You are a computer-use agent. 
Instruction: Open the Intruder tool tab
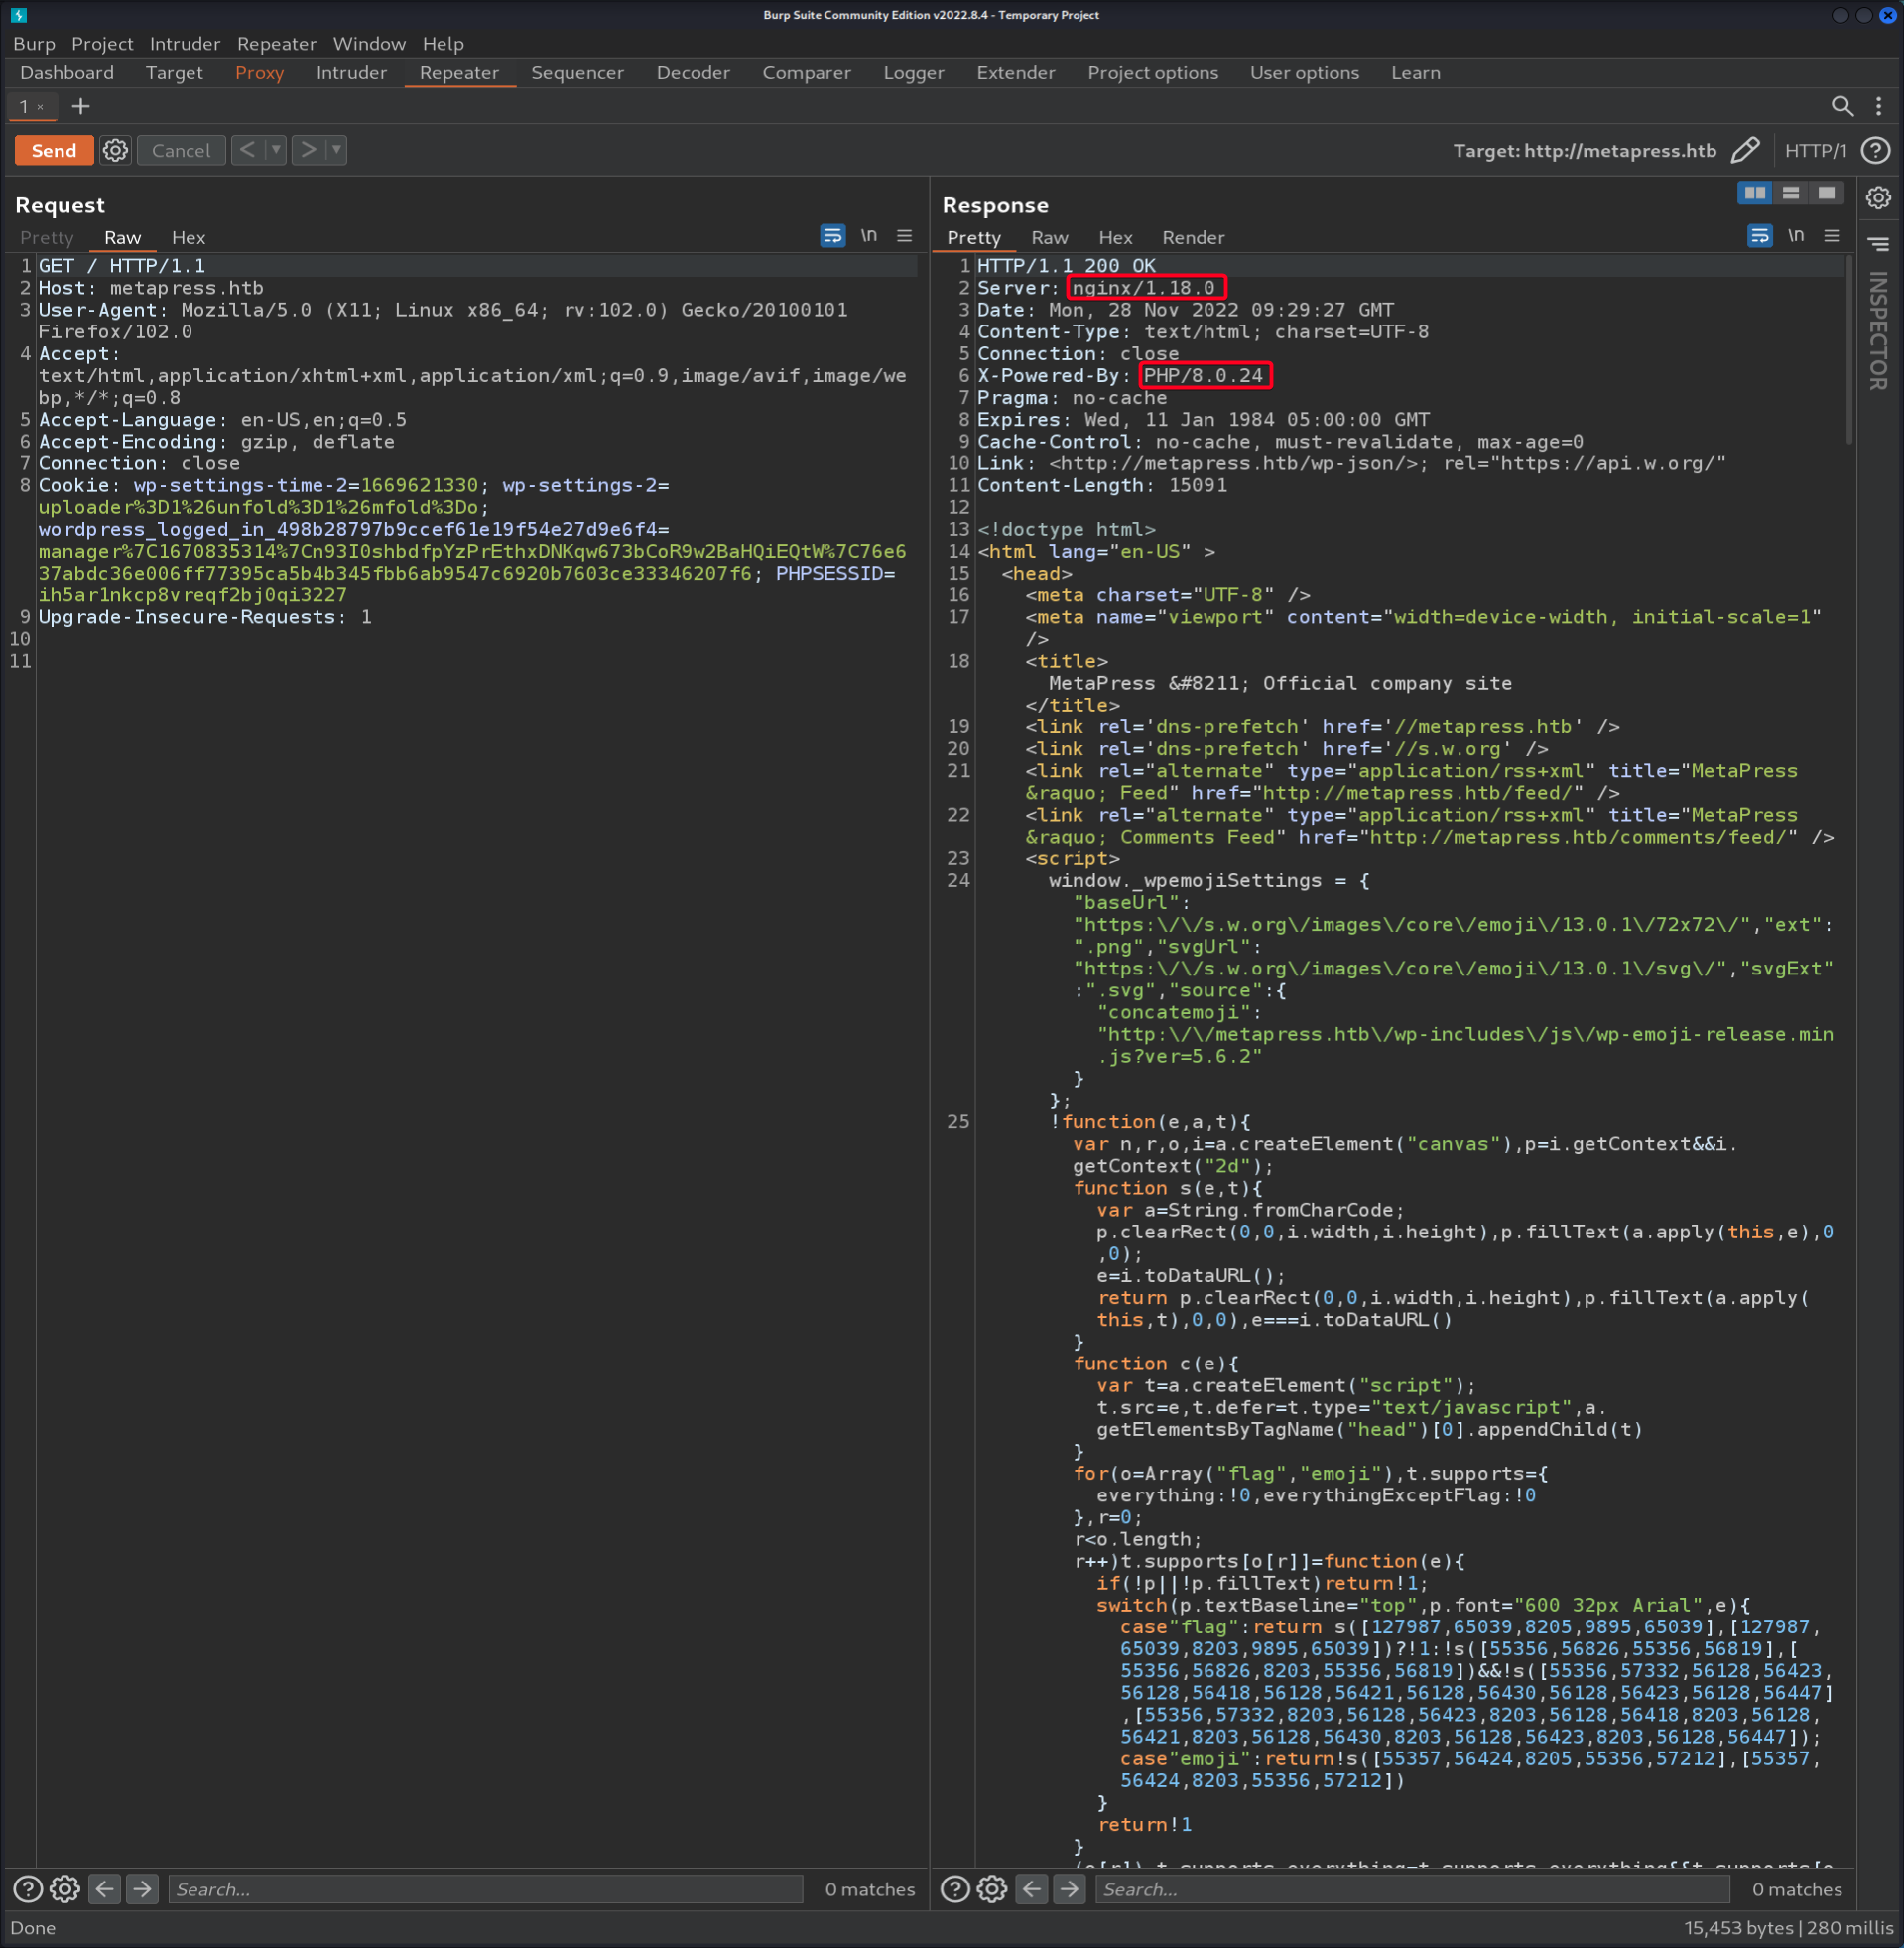point(351,73)
